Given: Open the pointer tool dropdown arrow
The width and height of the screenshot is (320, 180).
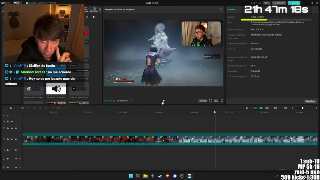Looking at the screenshot, I should pyautogui.click(x=15, y=108).
